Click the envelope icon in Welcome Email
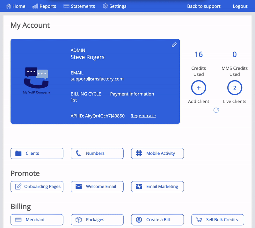The width and height of the screenshot is (255, 228). [x=79, y=186]
